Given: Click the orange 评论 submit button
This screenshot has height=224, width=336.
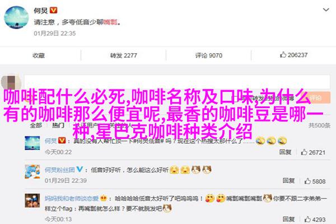Looking at the screenshot, I should [316, 97].
